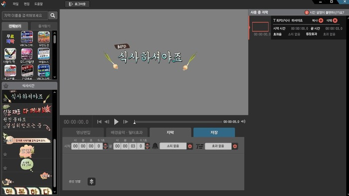Screen dimensions: 349x196
Task: Open sound effect settings gear beside 소리 없음
Action: click(190, 146)
